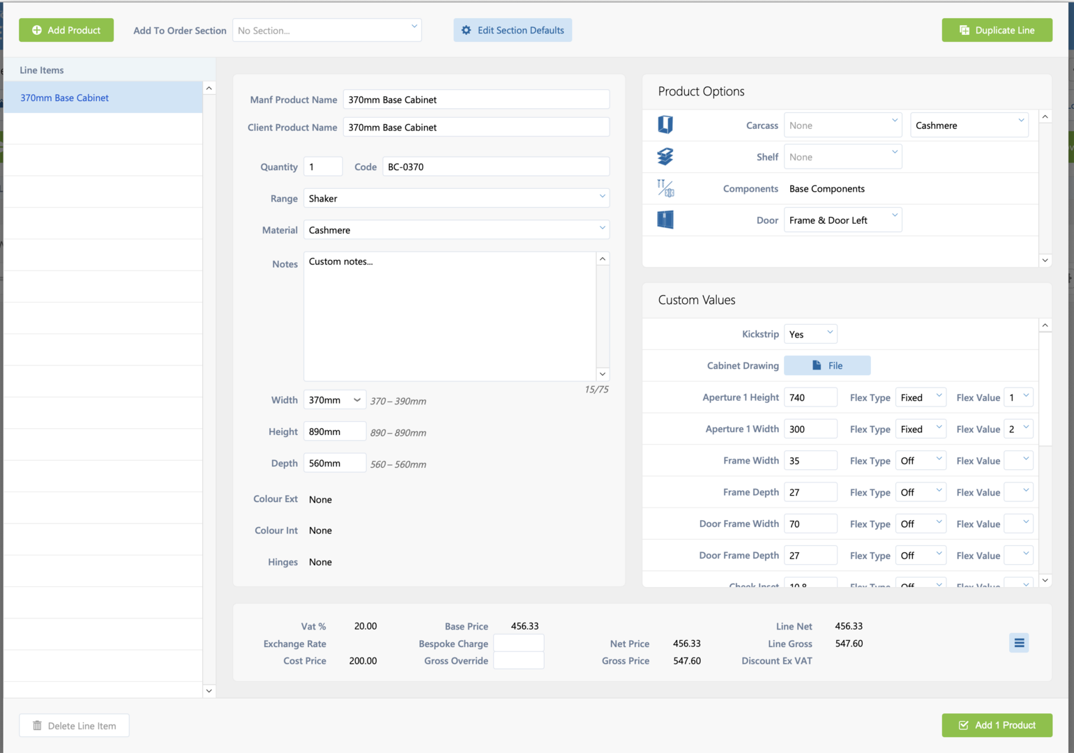Open the Width dropdown showing 370mm
This screenshot has height=753, width=1074.
pos(335,400)
